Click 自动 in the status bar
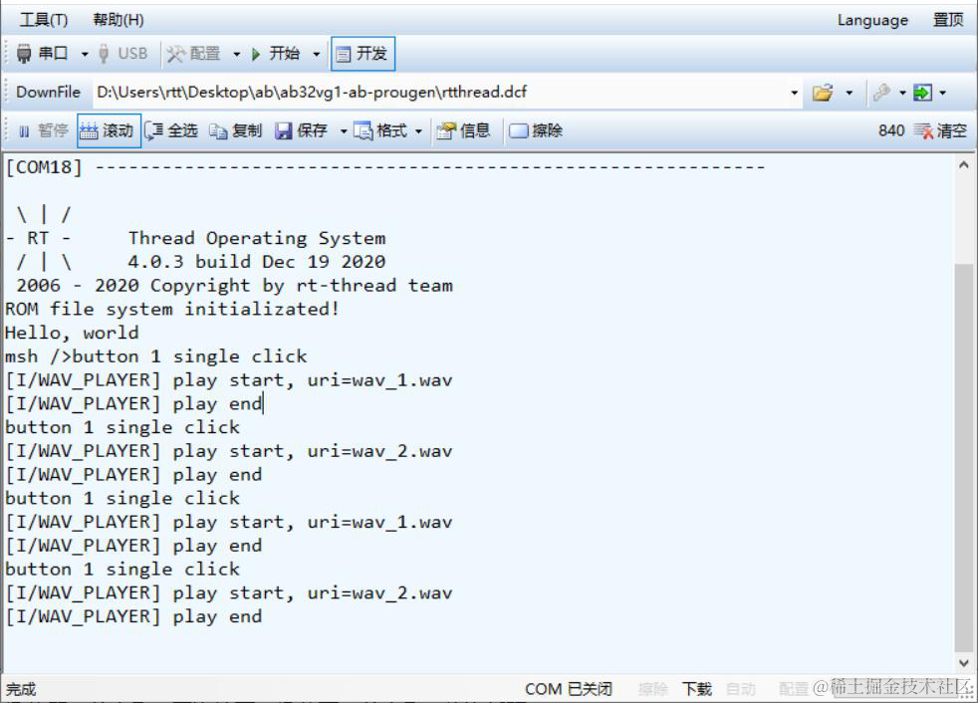This screenshot has height=703, width=978. pos(740,689)
